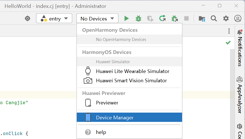
Task: Open the No Devices dropdown
Action: pyautogui.click(x=97, y=19)
